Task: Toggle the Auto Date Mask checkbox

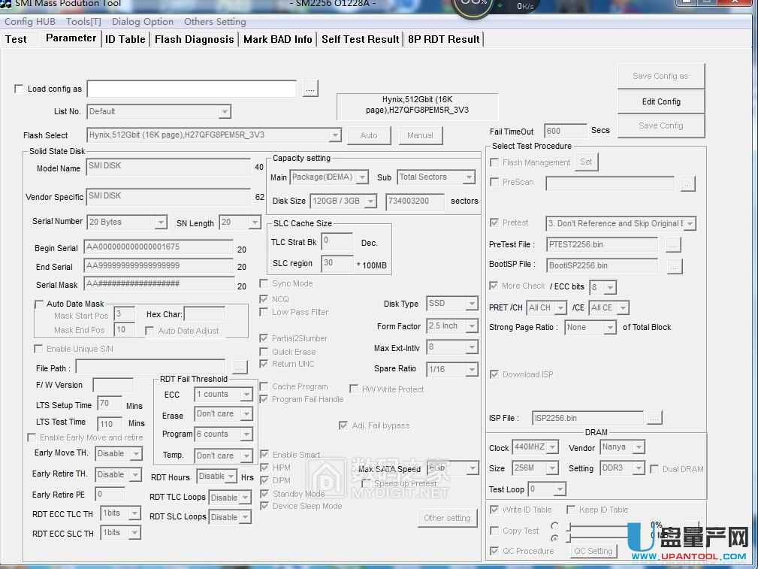Action: (x=39, y=304)
